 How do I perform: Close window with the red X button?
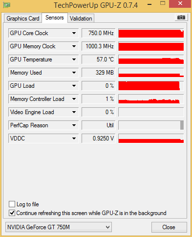(180, 3)
